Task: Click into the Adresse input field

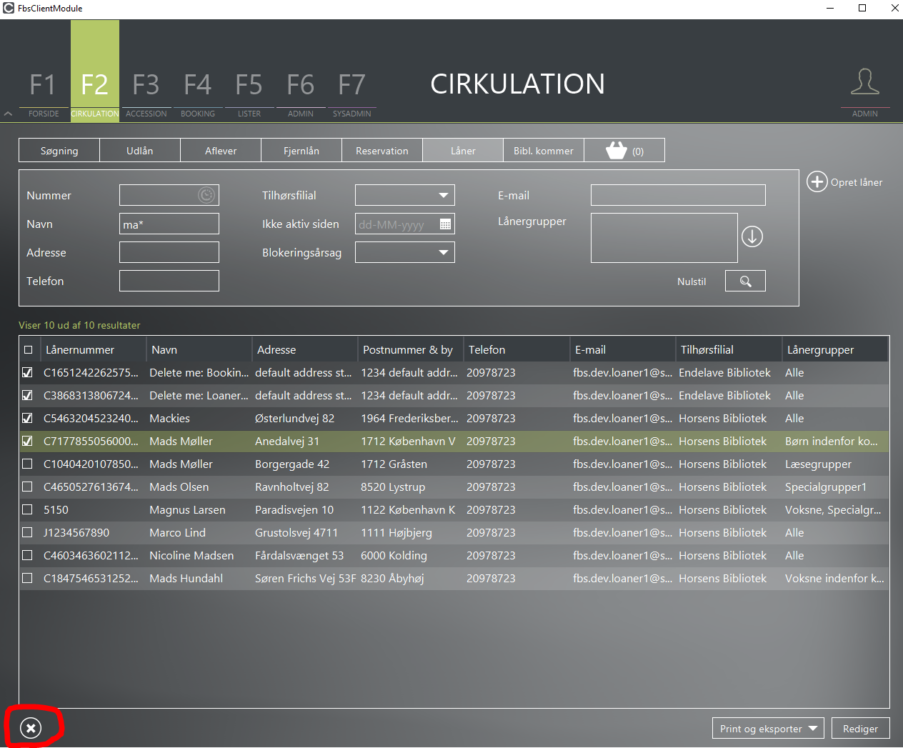Action: click(x=169, y=252)
